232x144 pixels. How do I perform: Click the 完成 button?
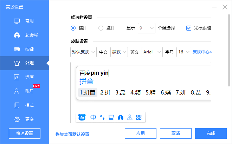click(211, 133)
